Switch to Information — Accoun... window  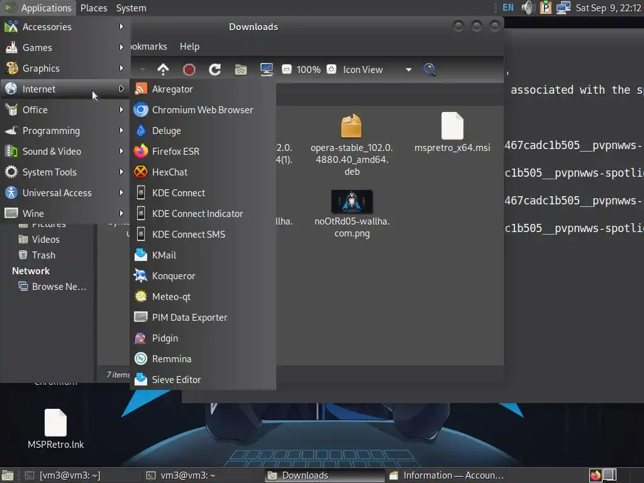[x=446, y=475]
